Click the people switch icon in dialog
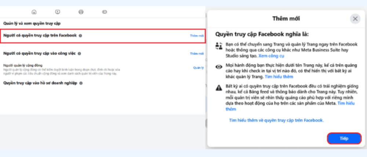This screenshot has height=157, width=367. tap(219, 46)
